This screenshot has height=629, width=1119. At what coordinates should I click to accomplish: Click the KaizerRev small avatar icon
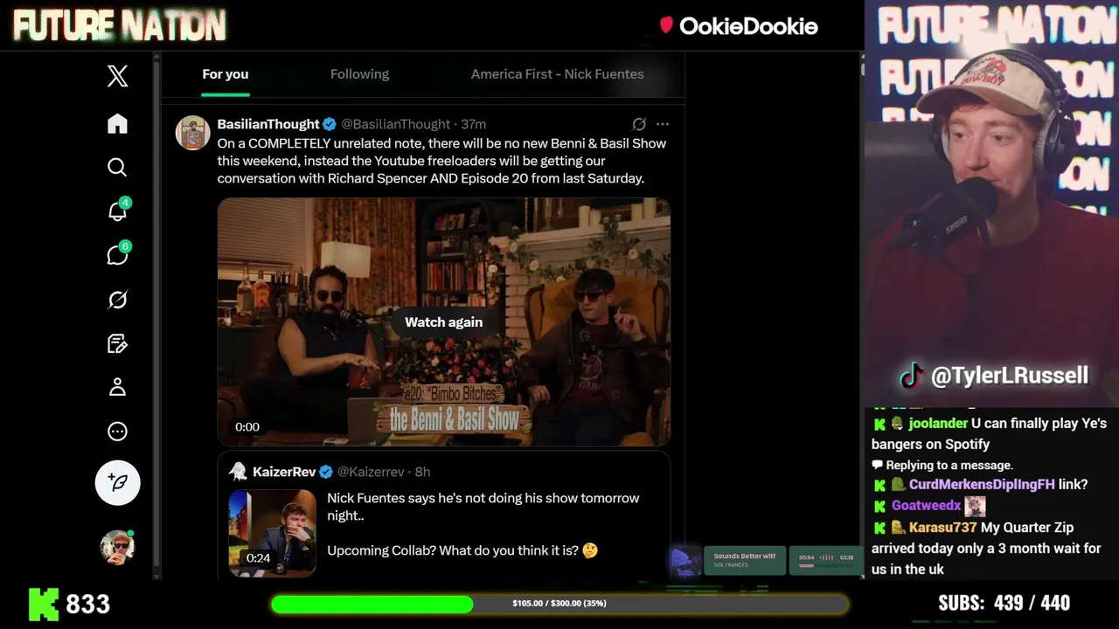click(238, 472)
